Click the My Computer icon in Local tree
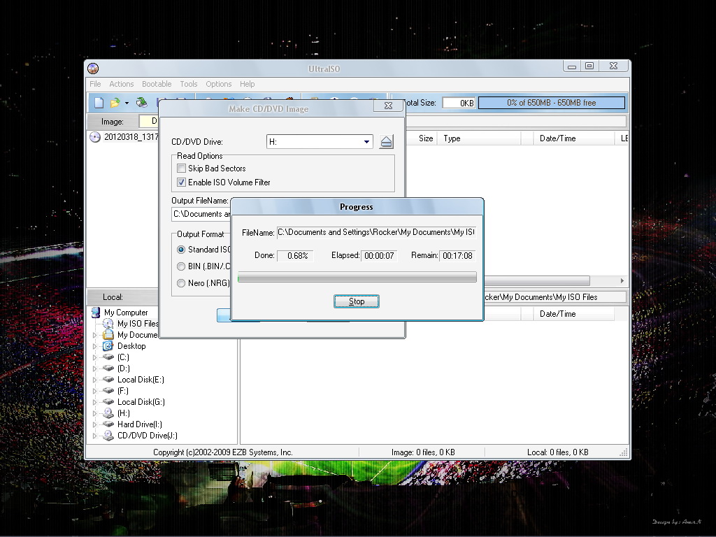The height and width of the screenshot is (537, 716). (x=95, y=313)
